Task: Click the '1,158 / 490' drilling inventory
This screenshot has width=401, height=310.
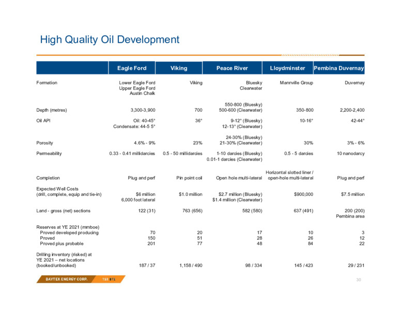Action: click(191, 266)
